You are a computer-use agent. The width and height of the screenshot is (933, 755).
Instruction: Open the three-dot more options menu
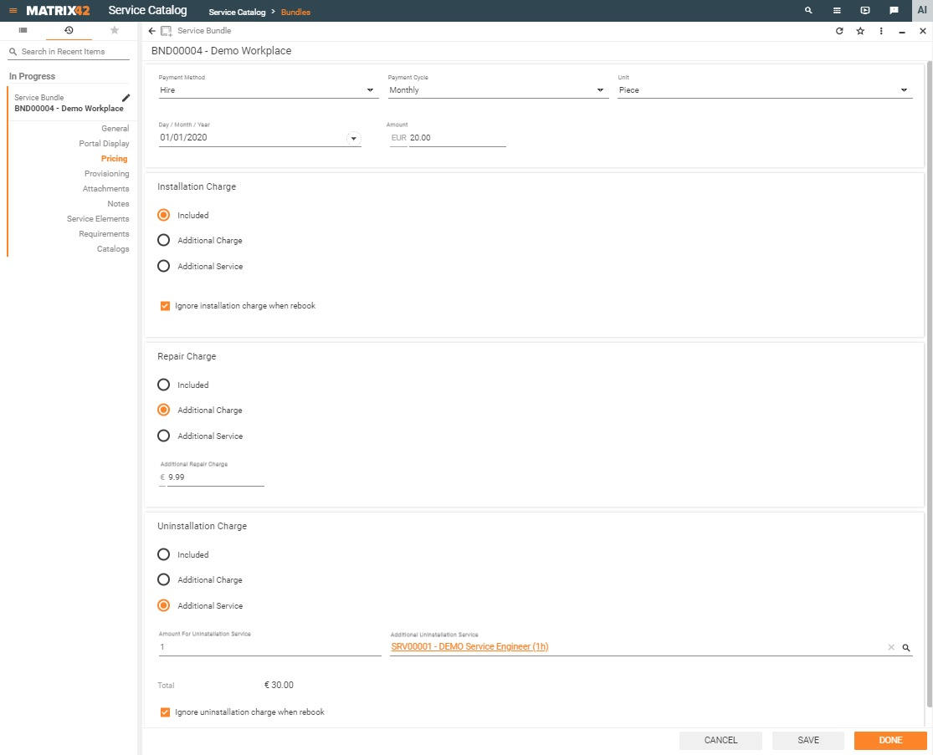[881, 31]
